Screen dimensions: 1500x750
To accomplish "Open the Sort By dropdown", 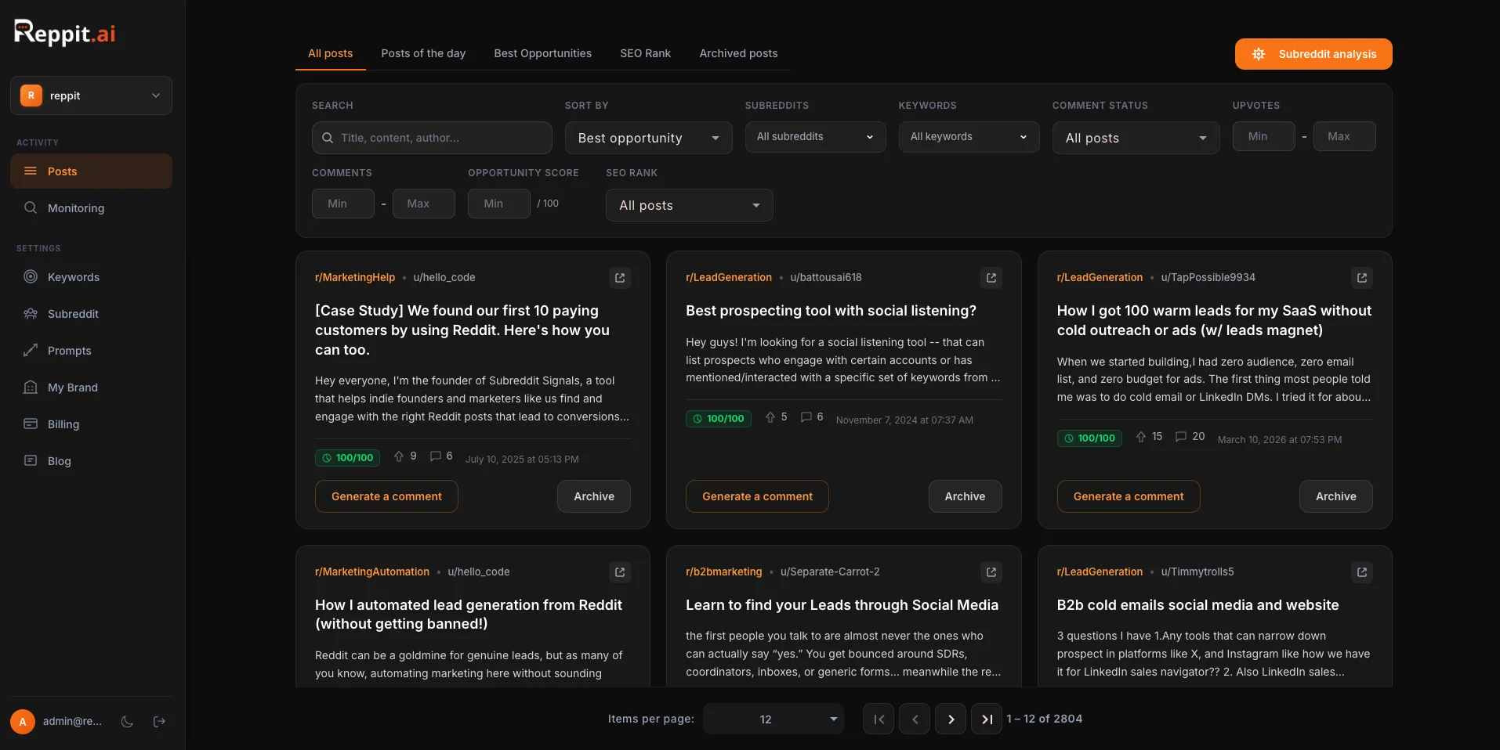I will 648,138.
